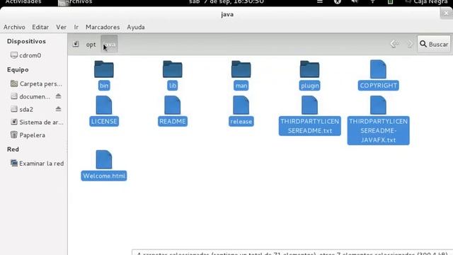
Task: Click Archivos app menu in top bar
Action: (76, 2)
